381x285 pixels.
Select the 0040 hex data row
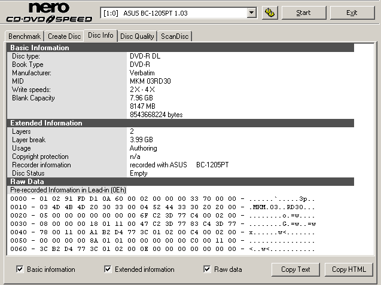163,232
